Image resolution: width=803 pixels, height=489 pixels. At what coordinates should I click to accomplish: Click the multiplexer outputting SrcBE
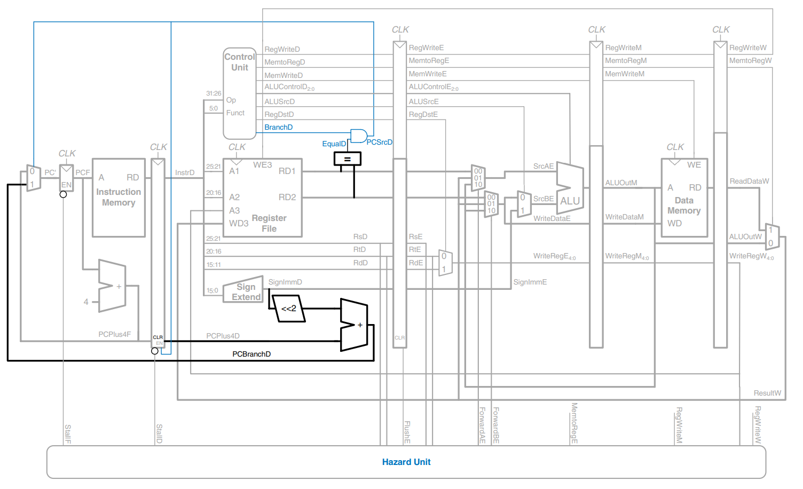coord(524,204)
